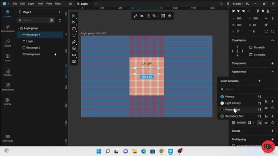Open the Photos sidebar panel
The image size is (278, 156).
(8, 72)
